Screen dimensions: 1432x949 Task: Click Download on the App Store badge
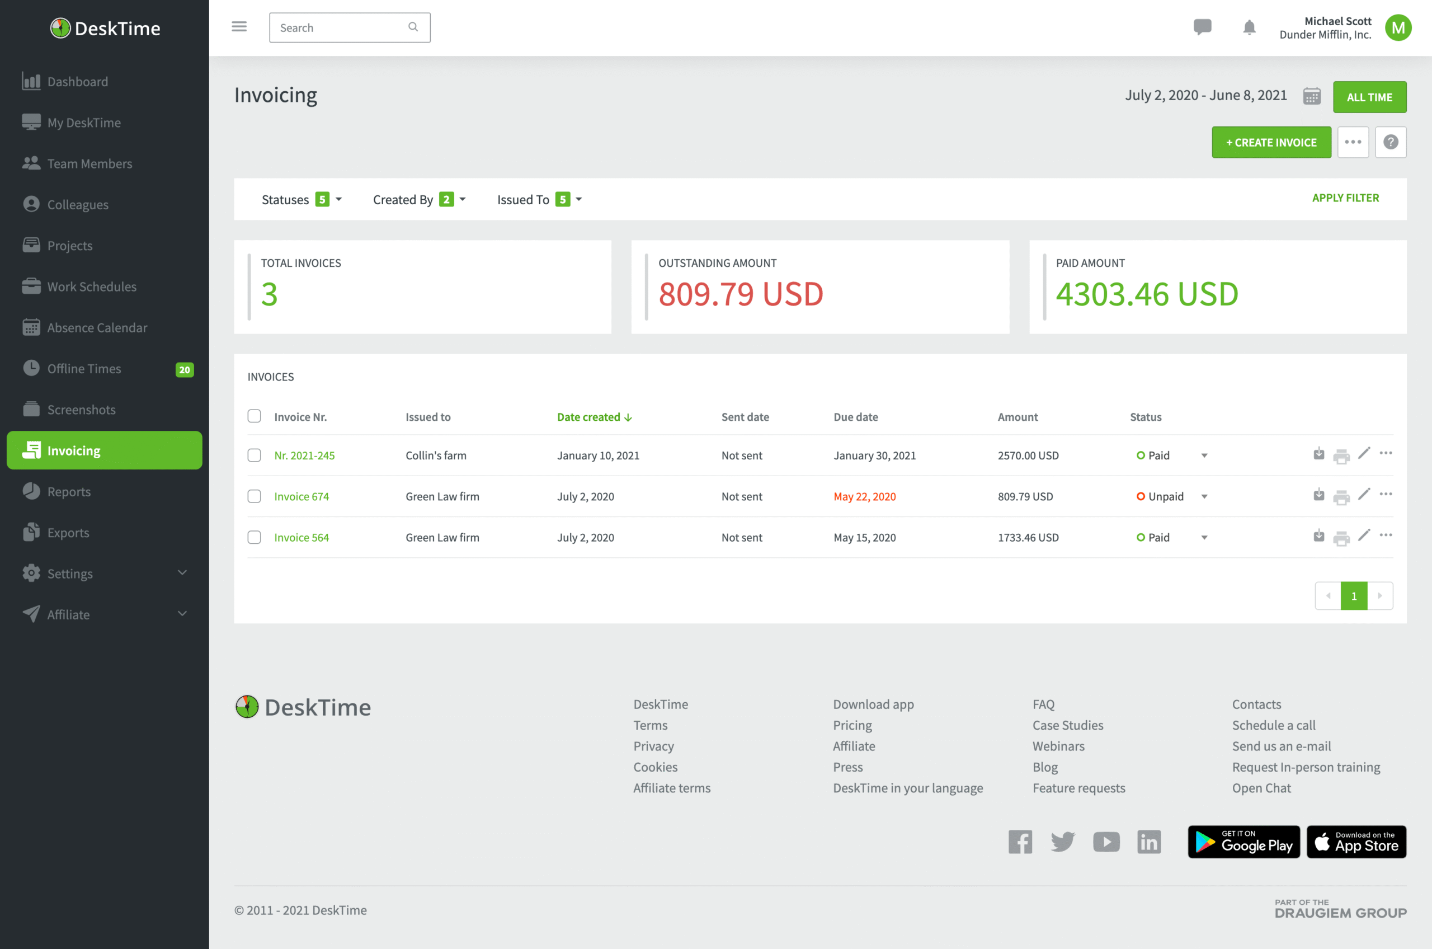click(x=1356, y=842)
